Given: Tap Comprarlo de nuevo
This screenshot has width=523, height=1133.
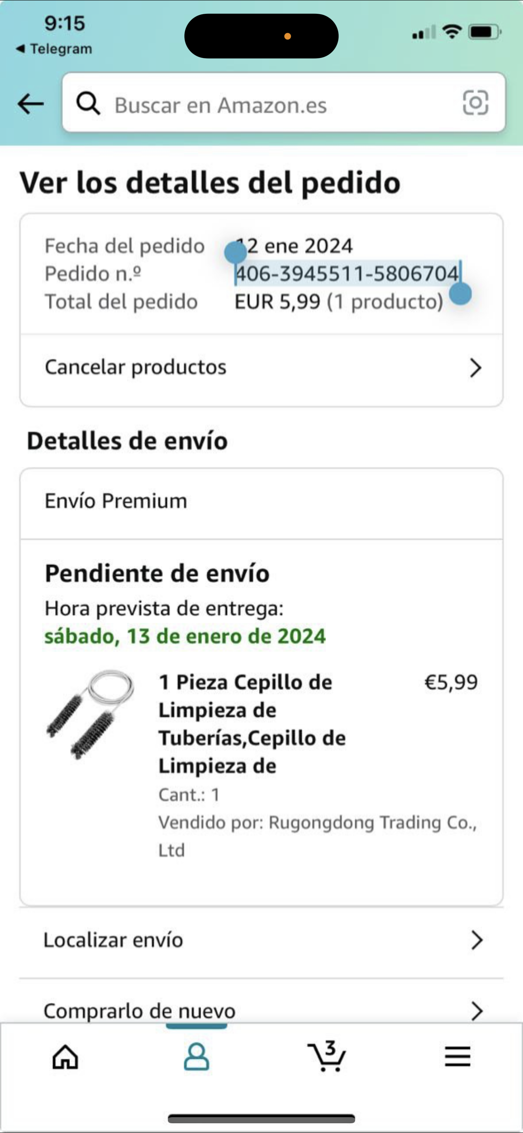Looking at the screenshot, I should click(139, 1011).
